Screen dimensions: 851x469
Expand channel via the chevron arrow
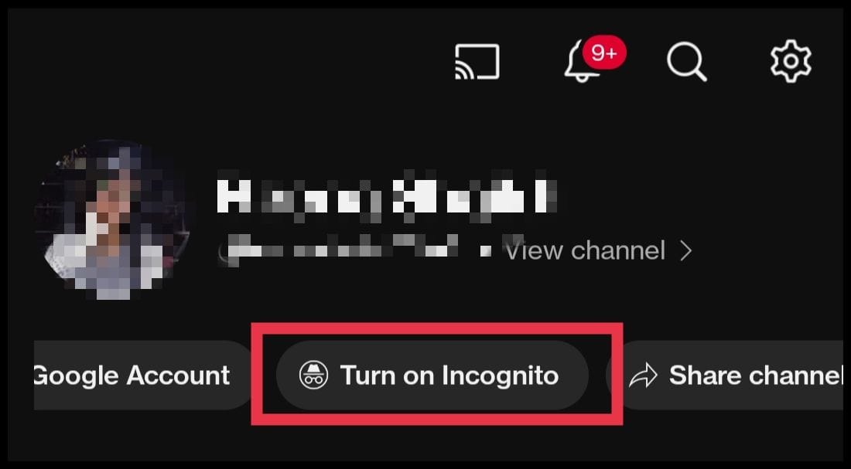pyautogui.click(x=686, y=251)
